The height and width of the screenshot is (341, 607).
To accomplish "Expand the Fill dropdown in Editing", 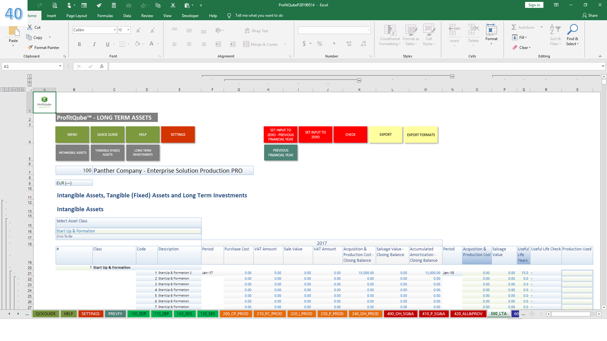I will point(525,37).
